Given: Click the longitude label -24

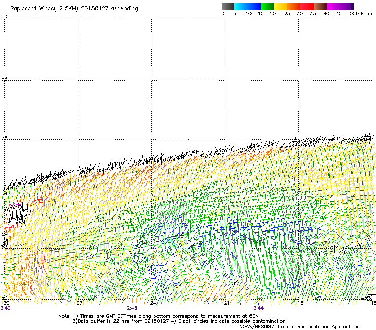Looking at the screenshot, I should click(x=151, y=303).
